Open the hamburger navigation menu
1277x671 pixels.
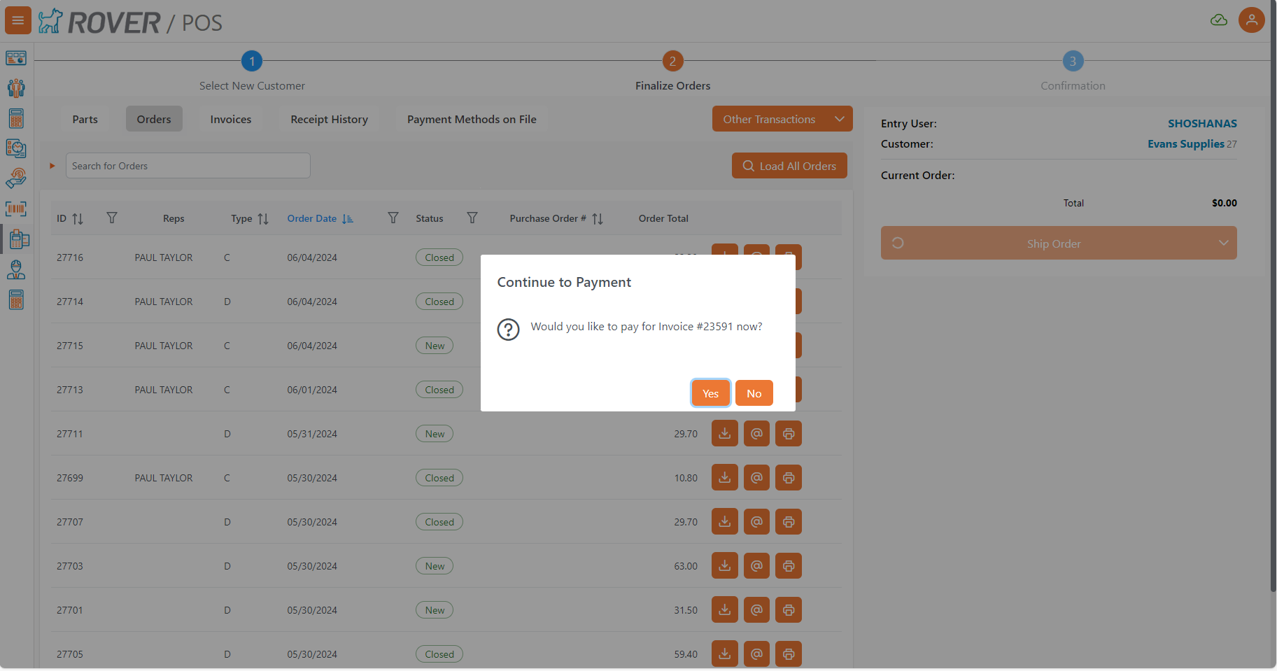17,20
